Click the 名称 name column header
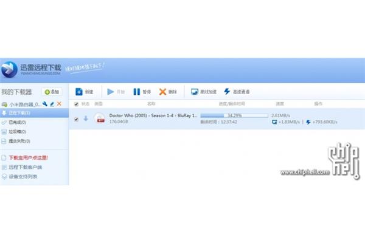 tap(151, 104)
